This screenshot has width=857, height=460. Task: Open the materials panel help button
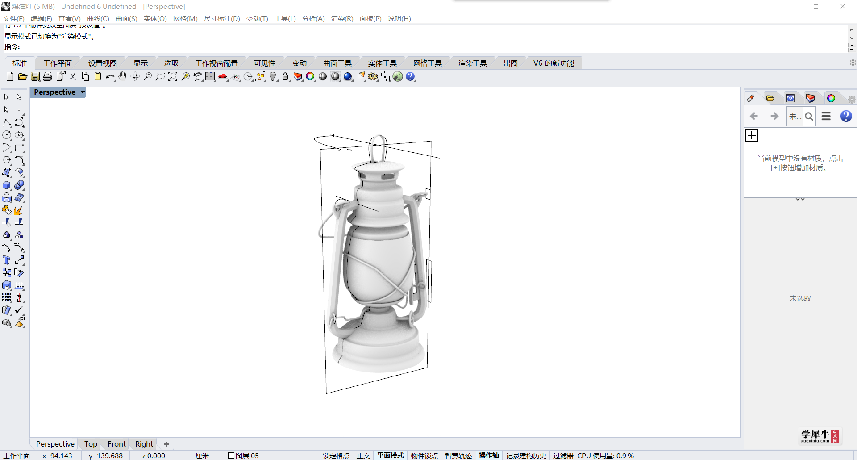tap(846, 116)
